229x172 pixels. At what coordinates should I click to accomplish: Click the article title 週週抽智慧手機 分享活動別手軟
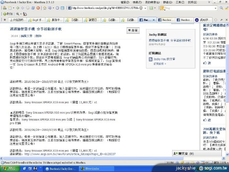tap(36, 29)
